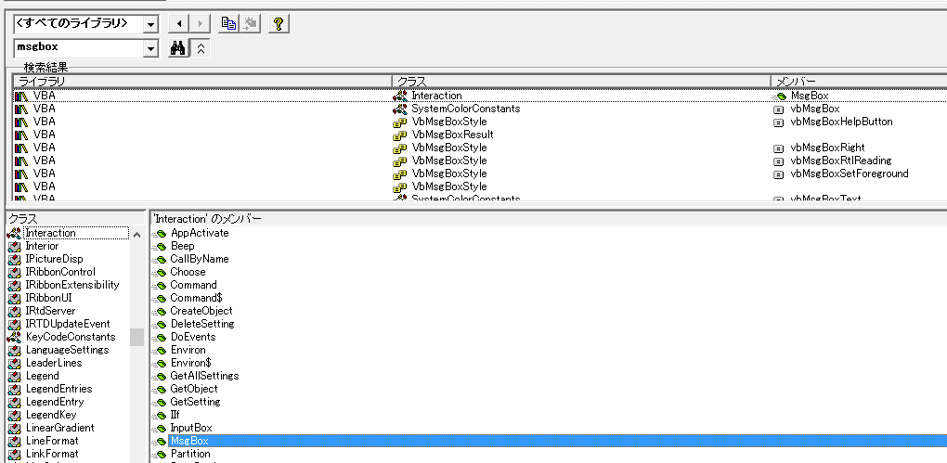947x463 pixels.
Task: Select vbMsgBoxRight in the search results
Action: pos(827,148)
